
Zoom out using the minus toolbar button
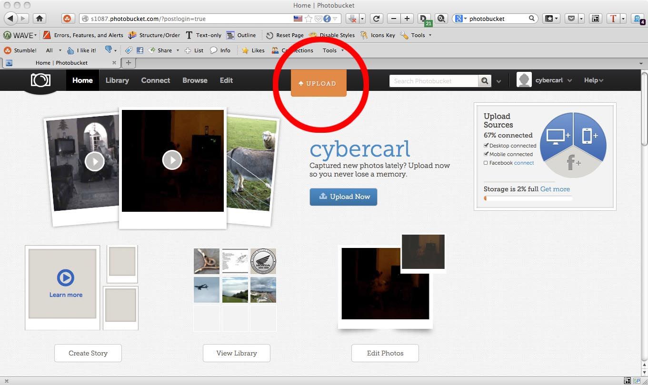tap(393, 19)
